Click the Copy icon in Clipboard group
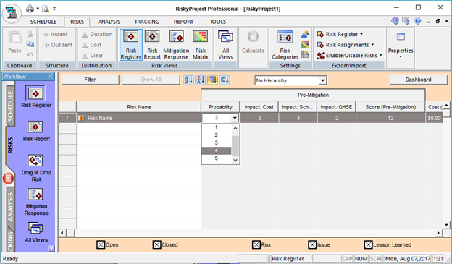Viewport: 452px width, 264px height. tap(30, 44)
